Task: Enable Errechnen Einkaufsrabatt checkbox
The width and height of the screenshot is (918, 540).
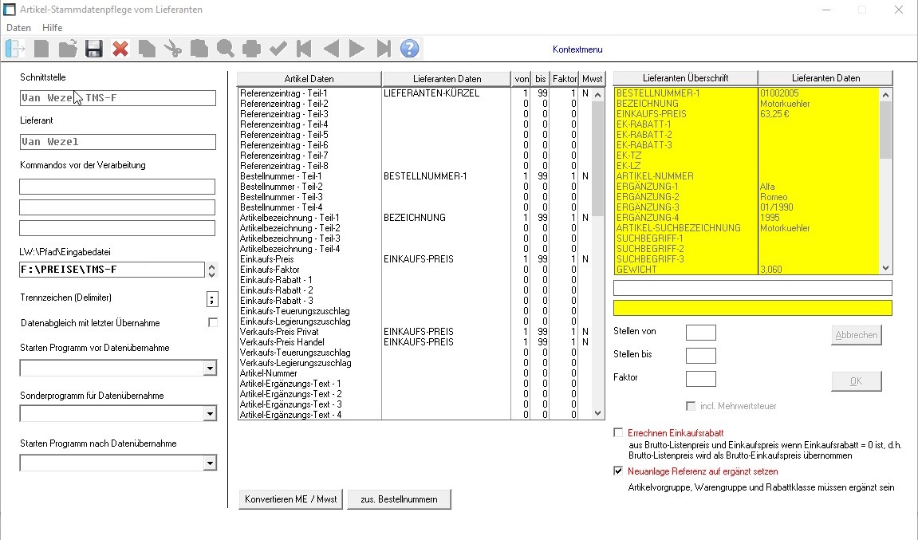Action: tap(618, 433)
